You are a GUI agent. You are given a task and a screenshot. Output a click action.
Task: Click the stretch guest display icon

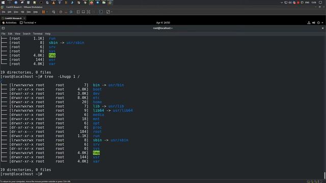108,12
